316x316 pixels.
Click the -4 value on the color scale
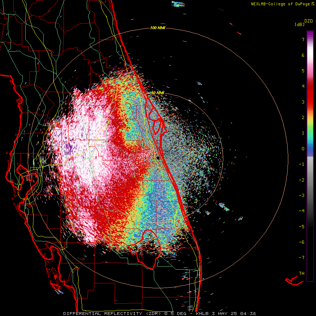302,211
